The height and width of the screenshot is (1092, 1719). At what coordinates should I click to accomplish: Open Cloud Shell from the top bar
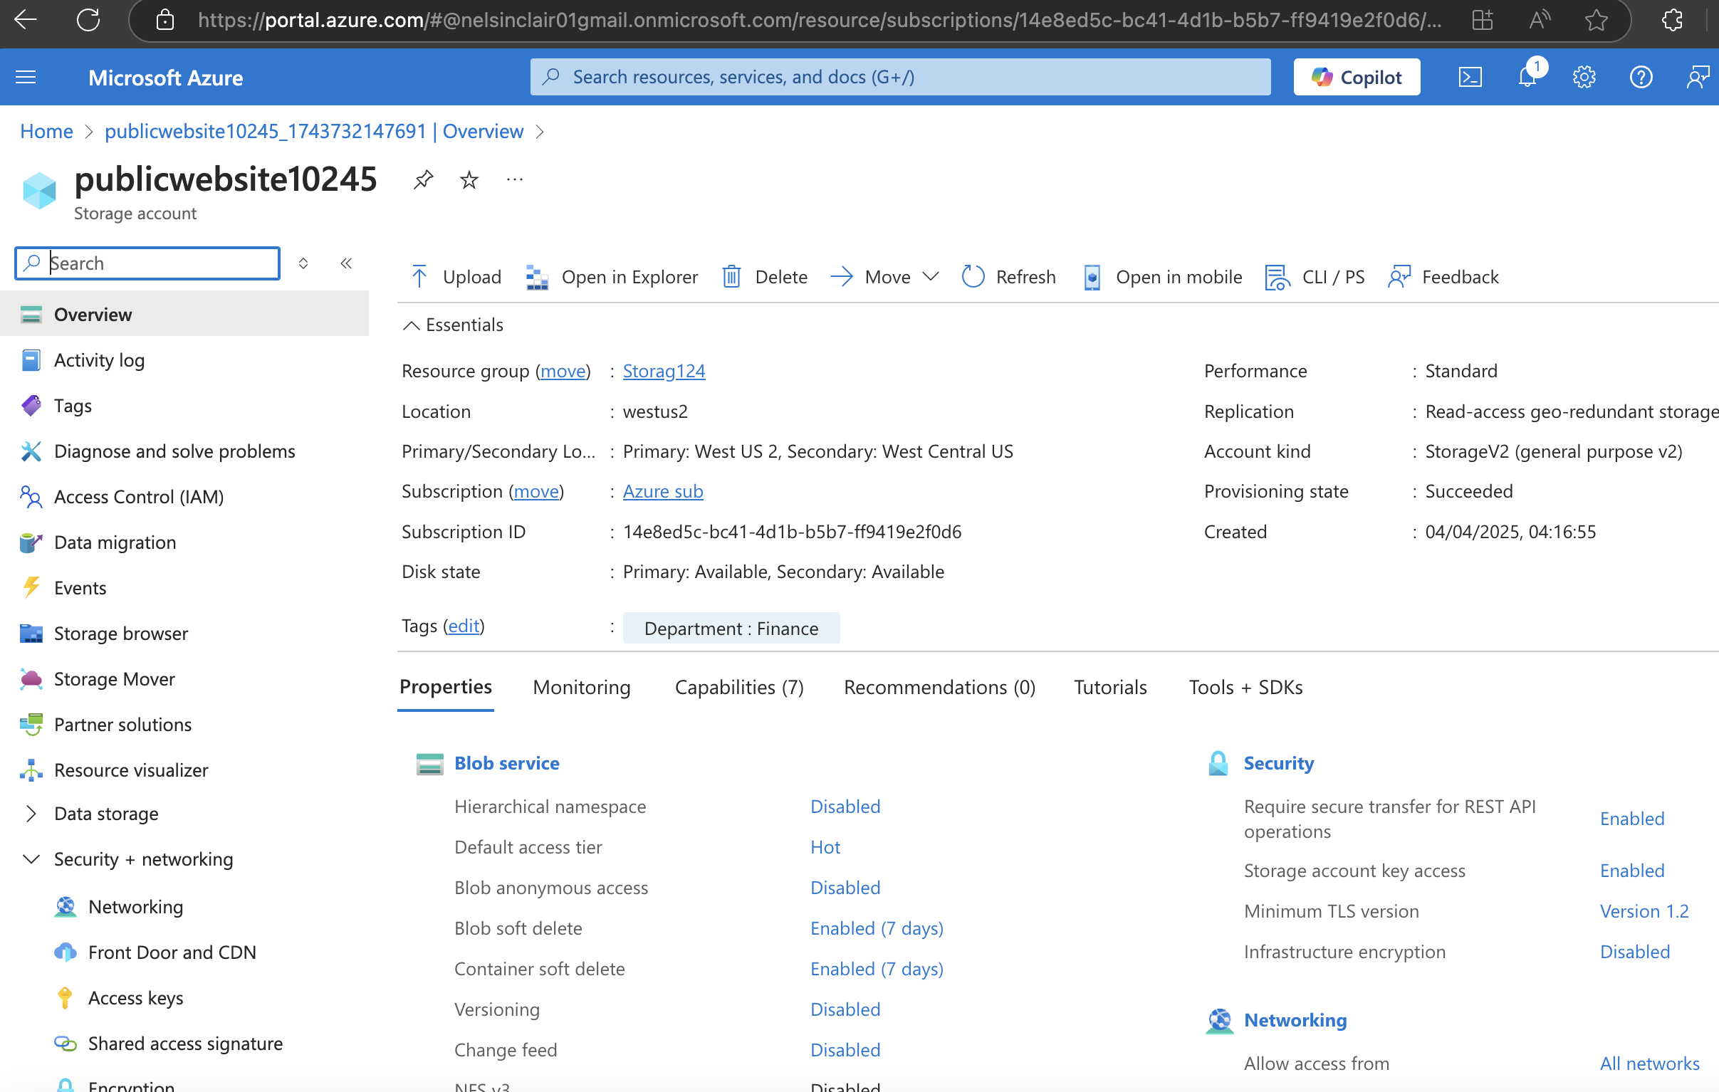click(1470, 77)
